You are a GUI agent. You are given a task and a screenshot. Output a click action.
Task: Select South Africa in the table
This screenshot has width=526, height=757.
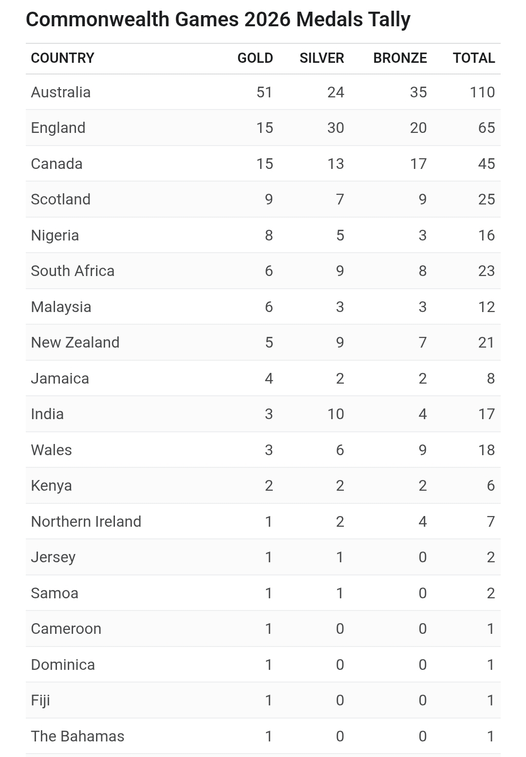73,271
